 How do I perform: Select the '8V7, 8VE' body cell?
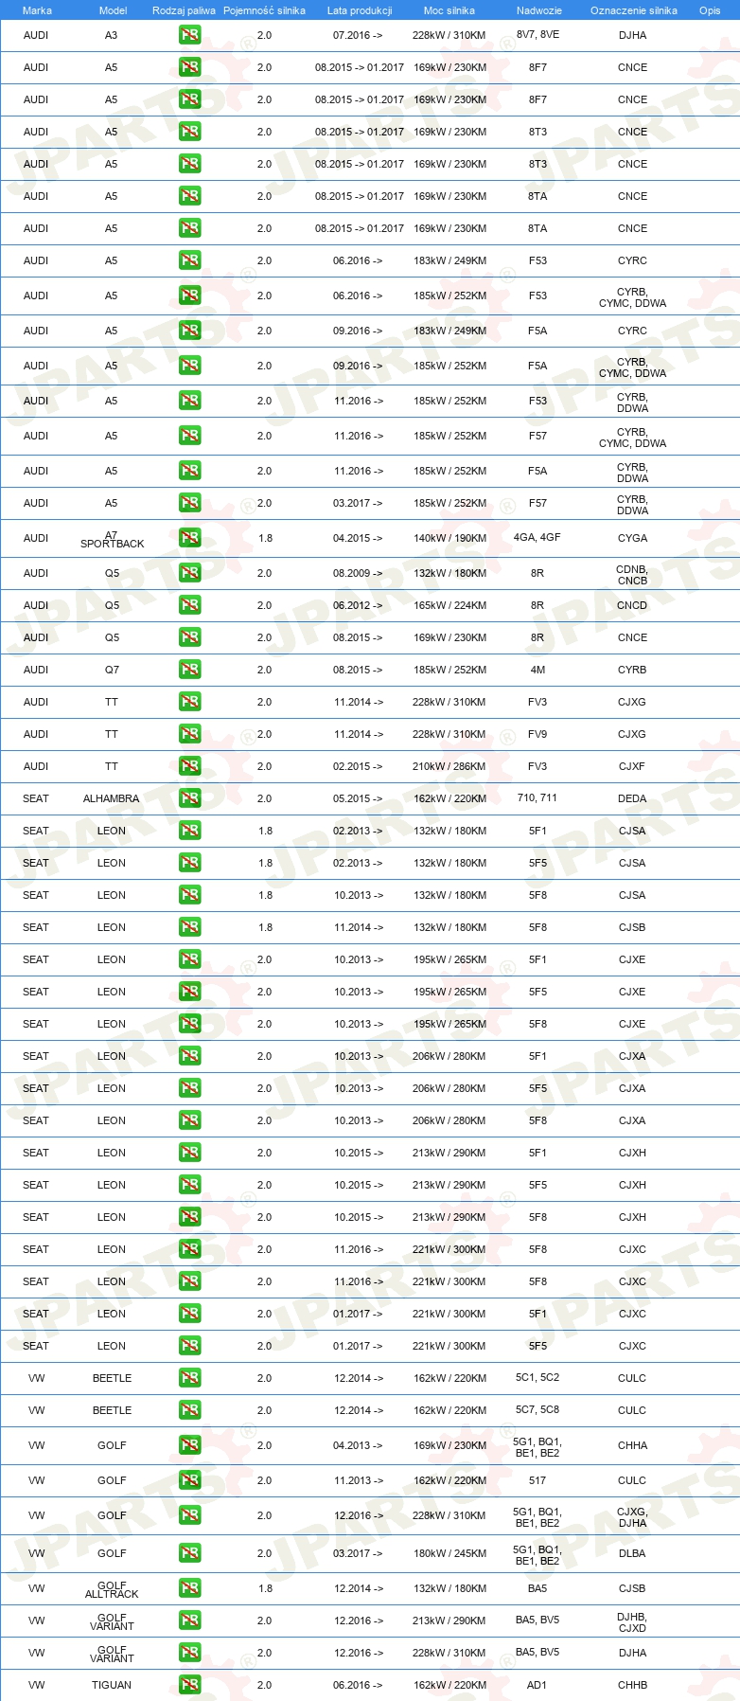tap(537, 34)
